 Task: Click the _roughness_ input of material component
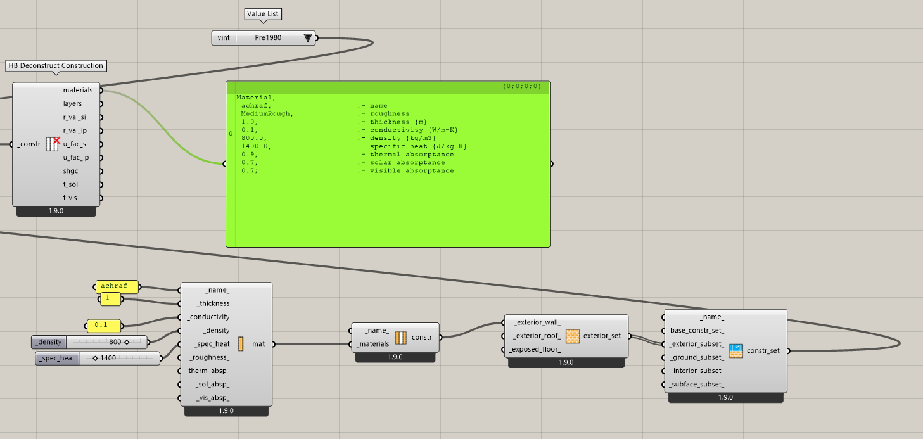210,357
